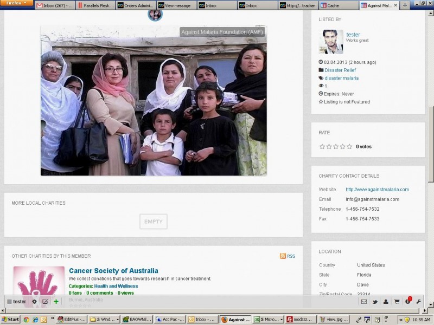Launch Chrome from quick launch

[26, 320]
